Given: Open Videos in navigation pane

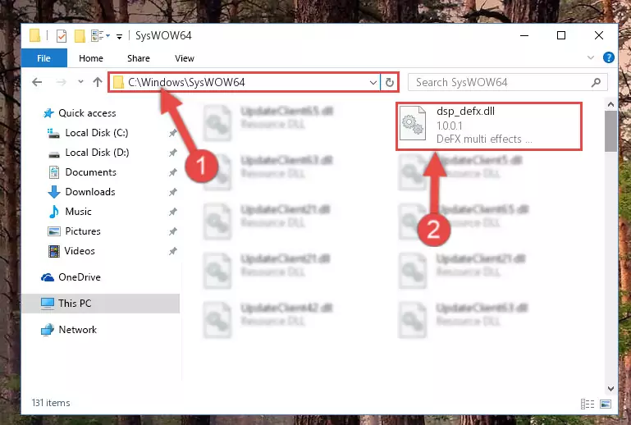Looking at the screenshot, I should 80,251.
